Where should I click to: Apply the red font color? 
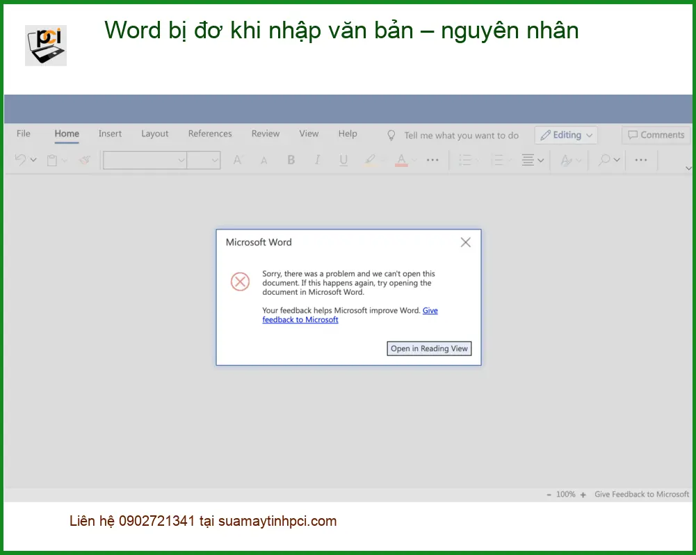click(x=401, y=160)
